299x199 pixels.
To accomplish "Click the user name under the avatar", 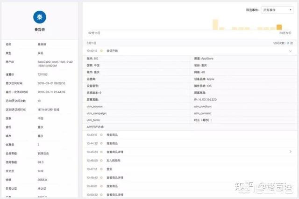I will tap(40, 29).
